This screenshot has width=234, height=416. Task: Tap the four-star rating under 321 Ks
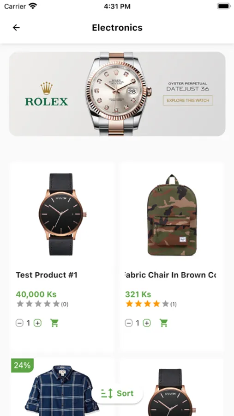[147, 304]
